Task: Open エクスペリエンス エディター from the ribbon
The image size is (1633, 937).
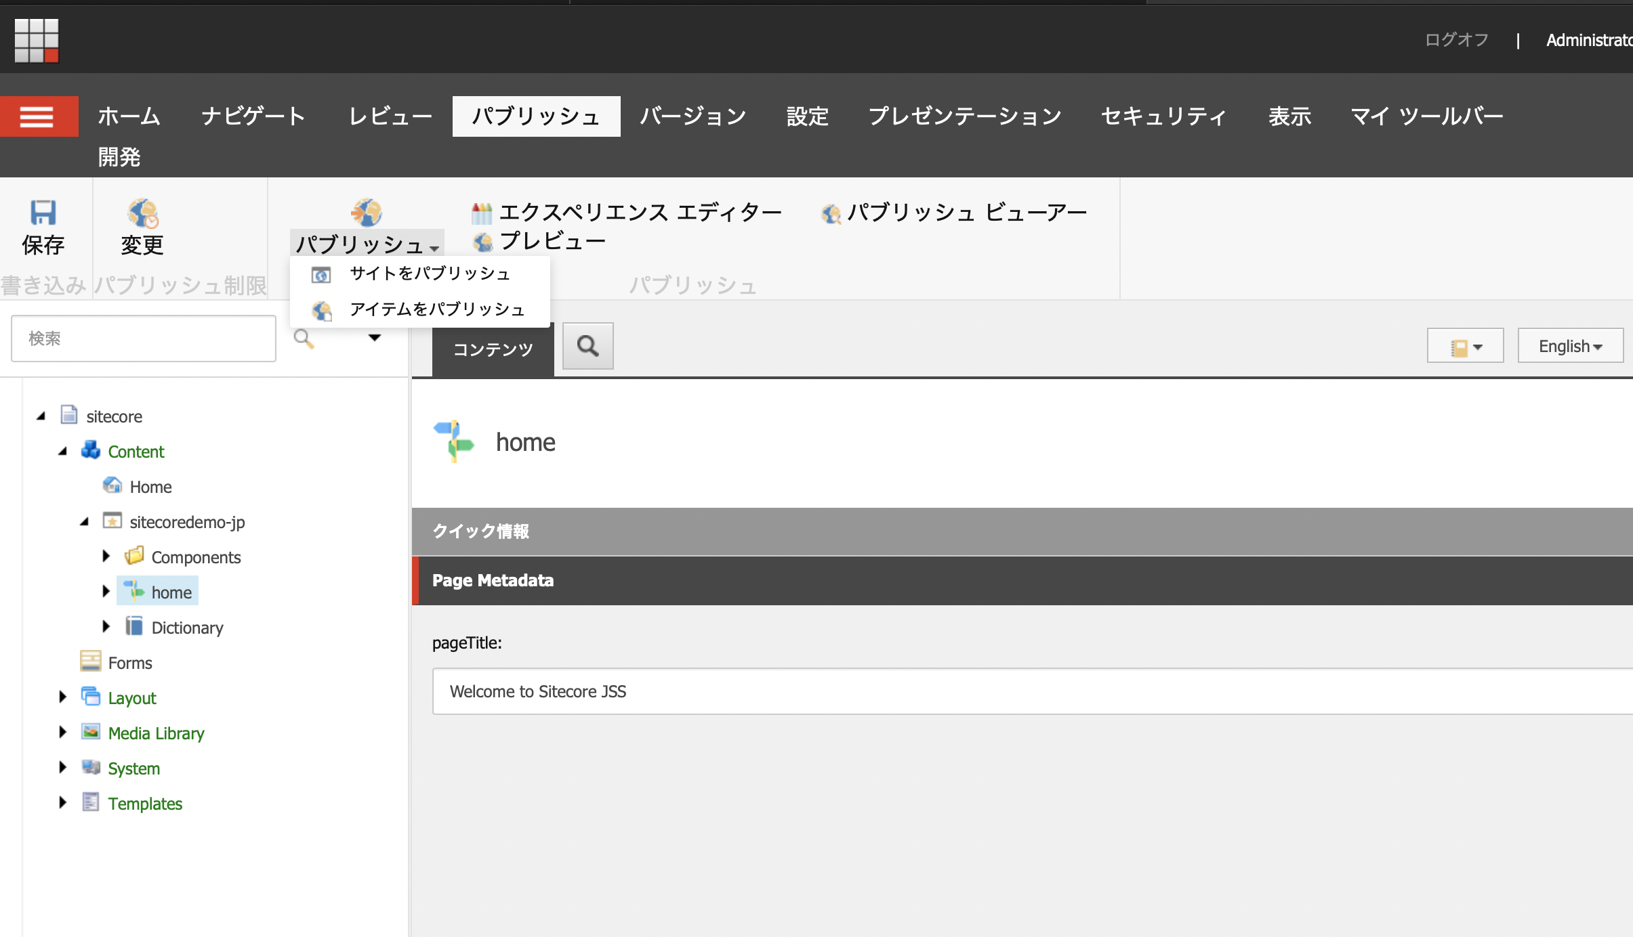Action: 627,213
